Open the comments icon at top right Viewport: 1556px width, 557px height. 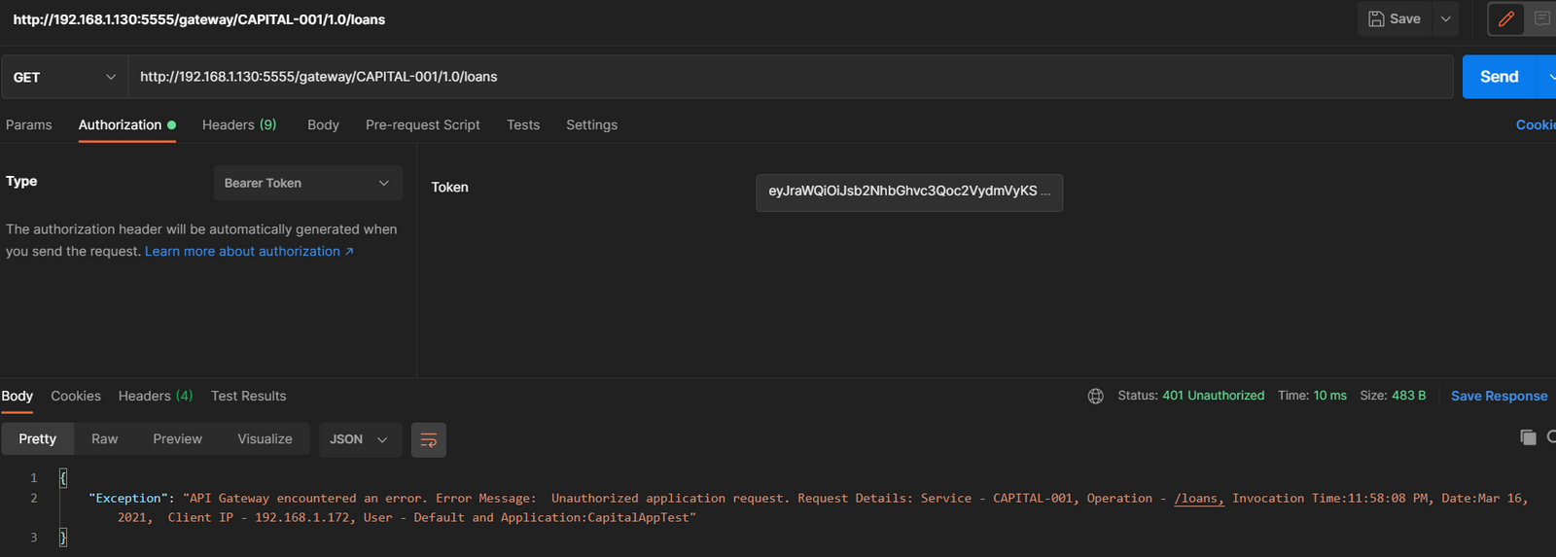click(1541, 18)
